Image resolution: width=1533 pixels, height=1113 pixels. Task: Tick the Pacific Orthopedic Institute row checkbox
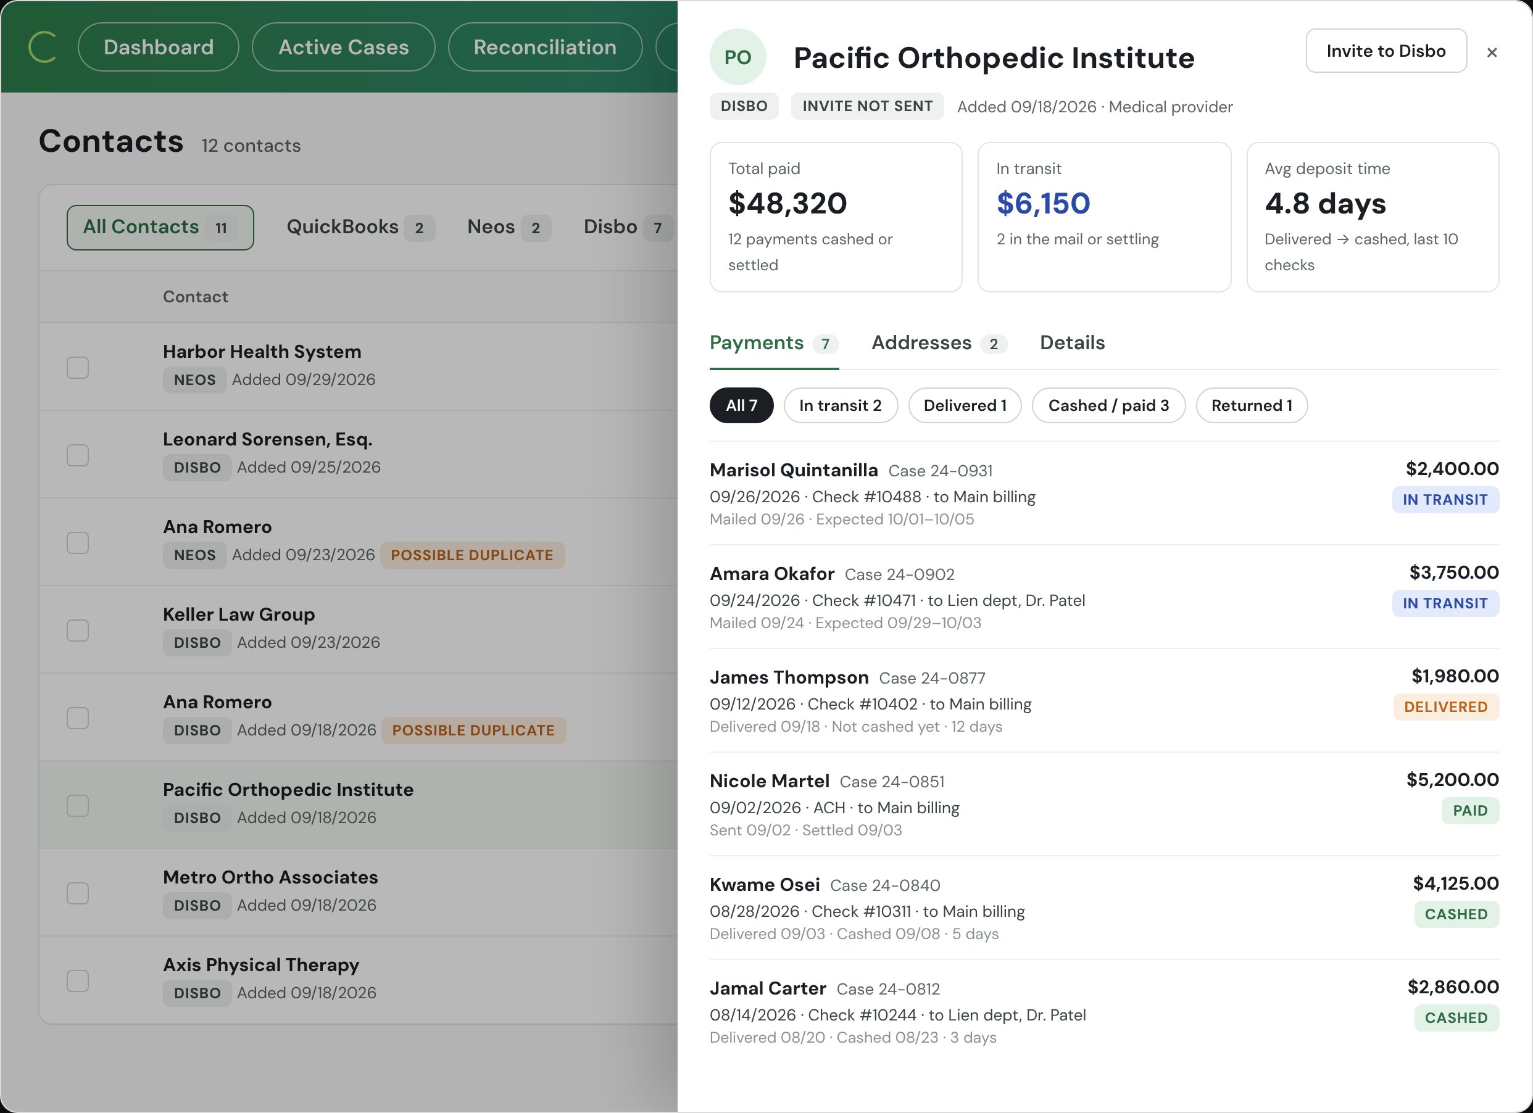[x=78, y=806]
